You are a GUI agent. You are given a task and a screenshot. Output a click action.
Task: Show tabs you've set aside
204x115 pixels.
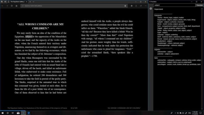tap(2, 2)
